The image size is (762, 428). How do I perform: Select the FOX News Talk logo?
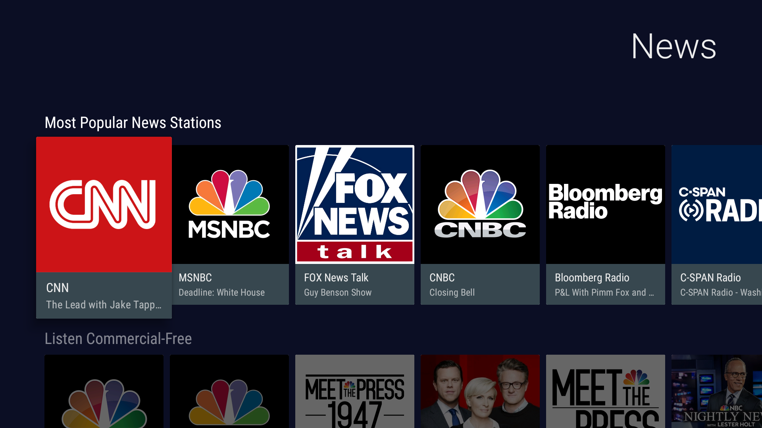point(354,204)
